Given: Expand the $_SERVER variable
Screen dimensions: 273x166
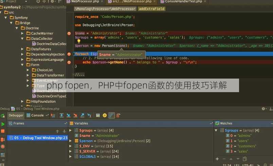Looking at the screenshot, I should pos(70,151).
